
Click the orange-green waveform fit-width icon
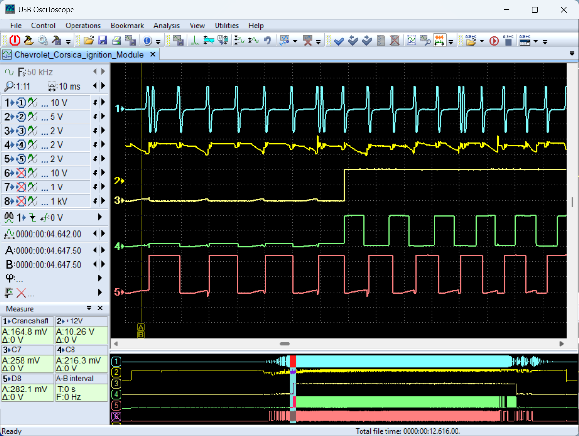(x=439, y=40)
